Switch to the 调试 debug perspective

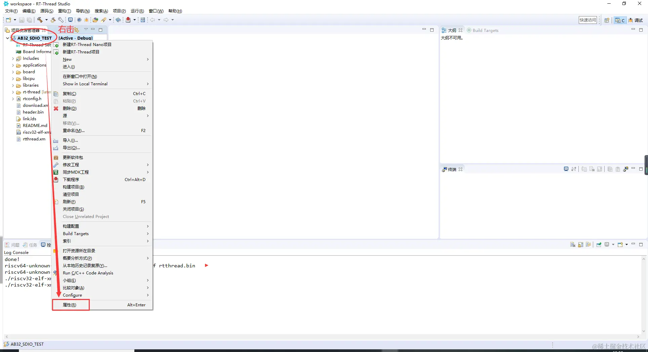tap(636, 20)
